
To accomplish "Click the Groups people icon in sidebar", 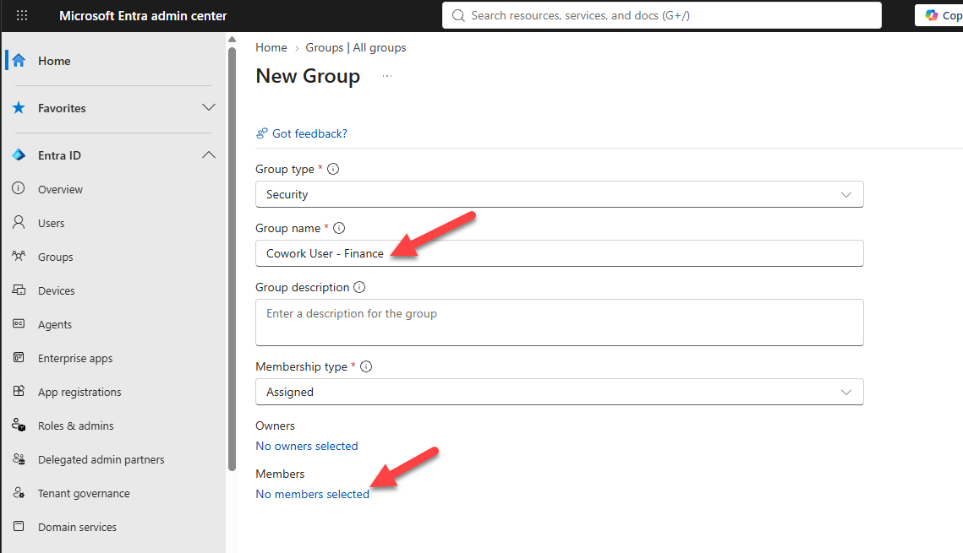I will (19, 257).
